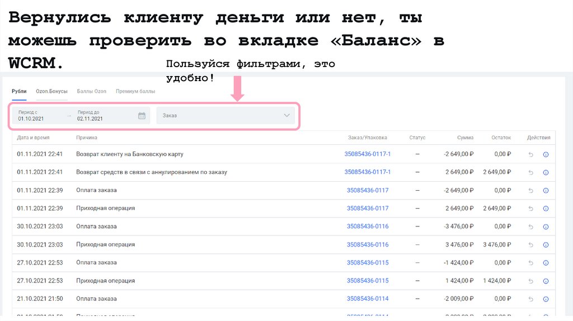Viewport: 573px width, 321px height.
Task: Open calendar icon in period filter
Action: (x=142, y=116)
